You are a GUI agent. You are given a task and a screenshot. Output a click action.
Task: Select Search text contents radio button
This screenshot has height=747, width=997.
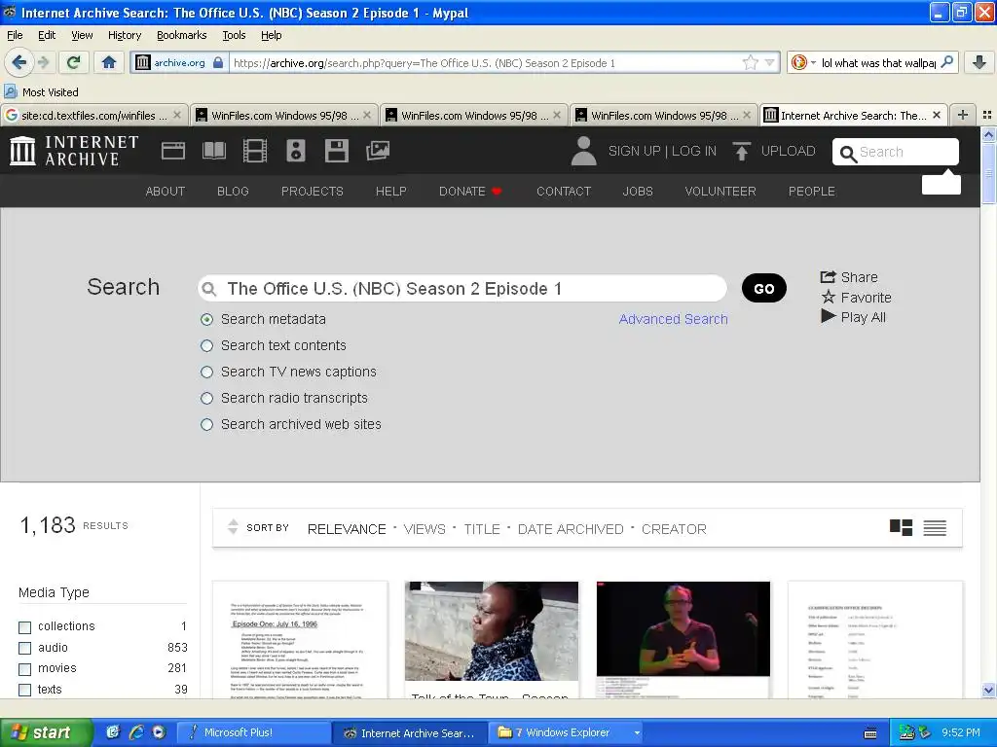coord(206,345)
